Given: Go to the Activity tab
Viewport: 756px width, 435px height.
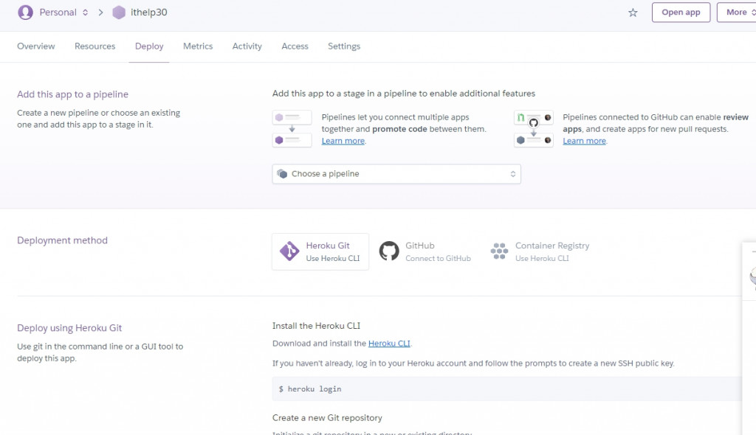Looking at the screenshot, I should (247, 46).
